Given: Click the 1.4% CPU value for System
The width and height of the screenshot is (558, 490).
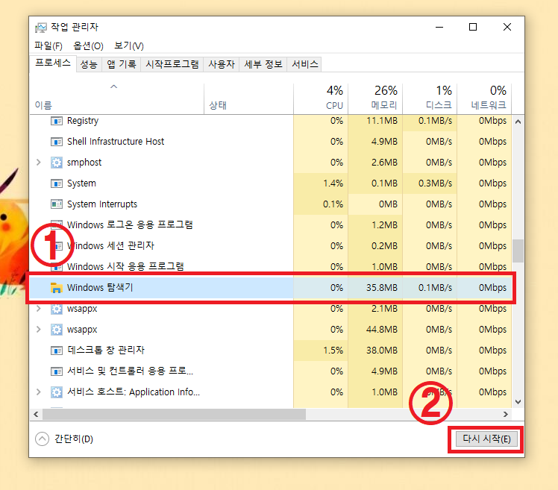Looking at the screenshot, I should coord(333,183).
